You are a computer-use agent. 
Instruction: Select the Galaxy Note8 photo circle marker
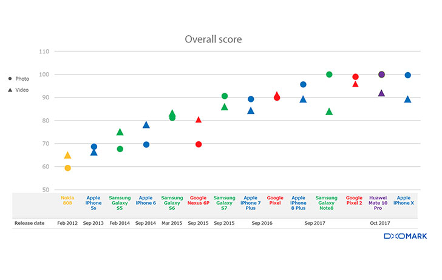click(x=329, y=75)
